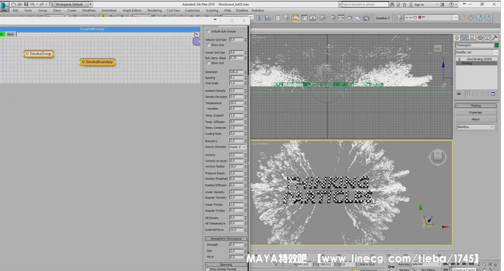This screenshot has width=504, height=271.
Task: Click the About button
Action: tap(475, 120)
